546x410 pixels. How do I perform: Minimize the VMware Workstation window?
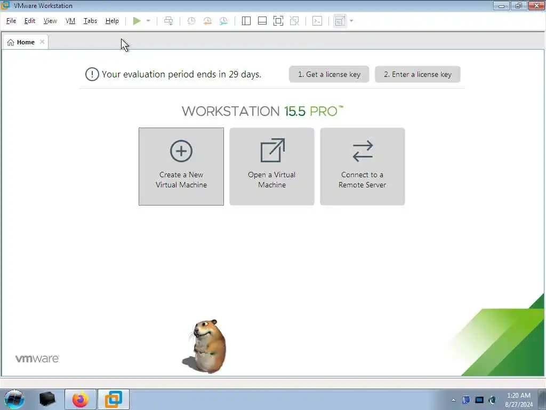pyautogui.click(x=501, y=5)
